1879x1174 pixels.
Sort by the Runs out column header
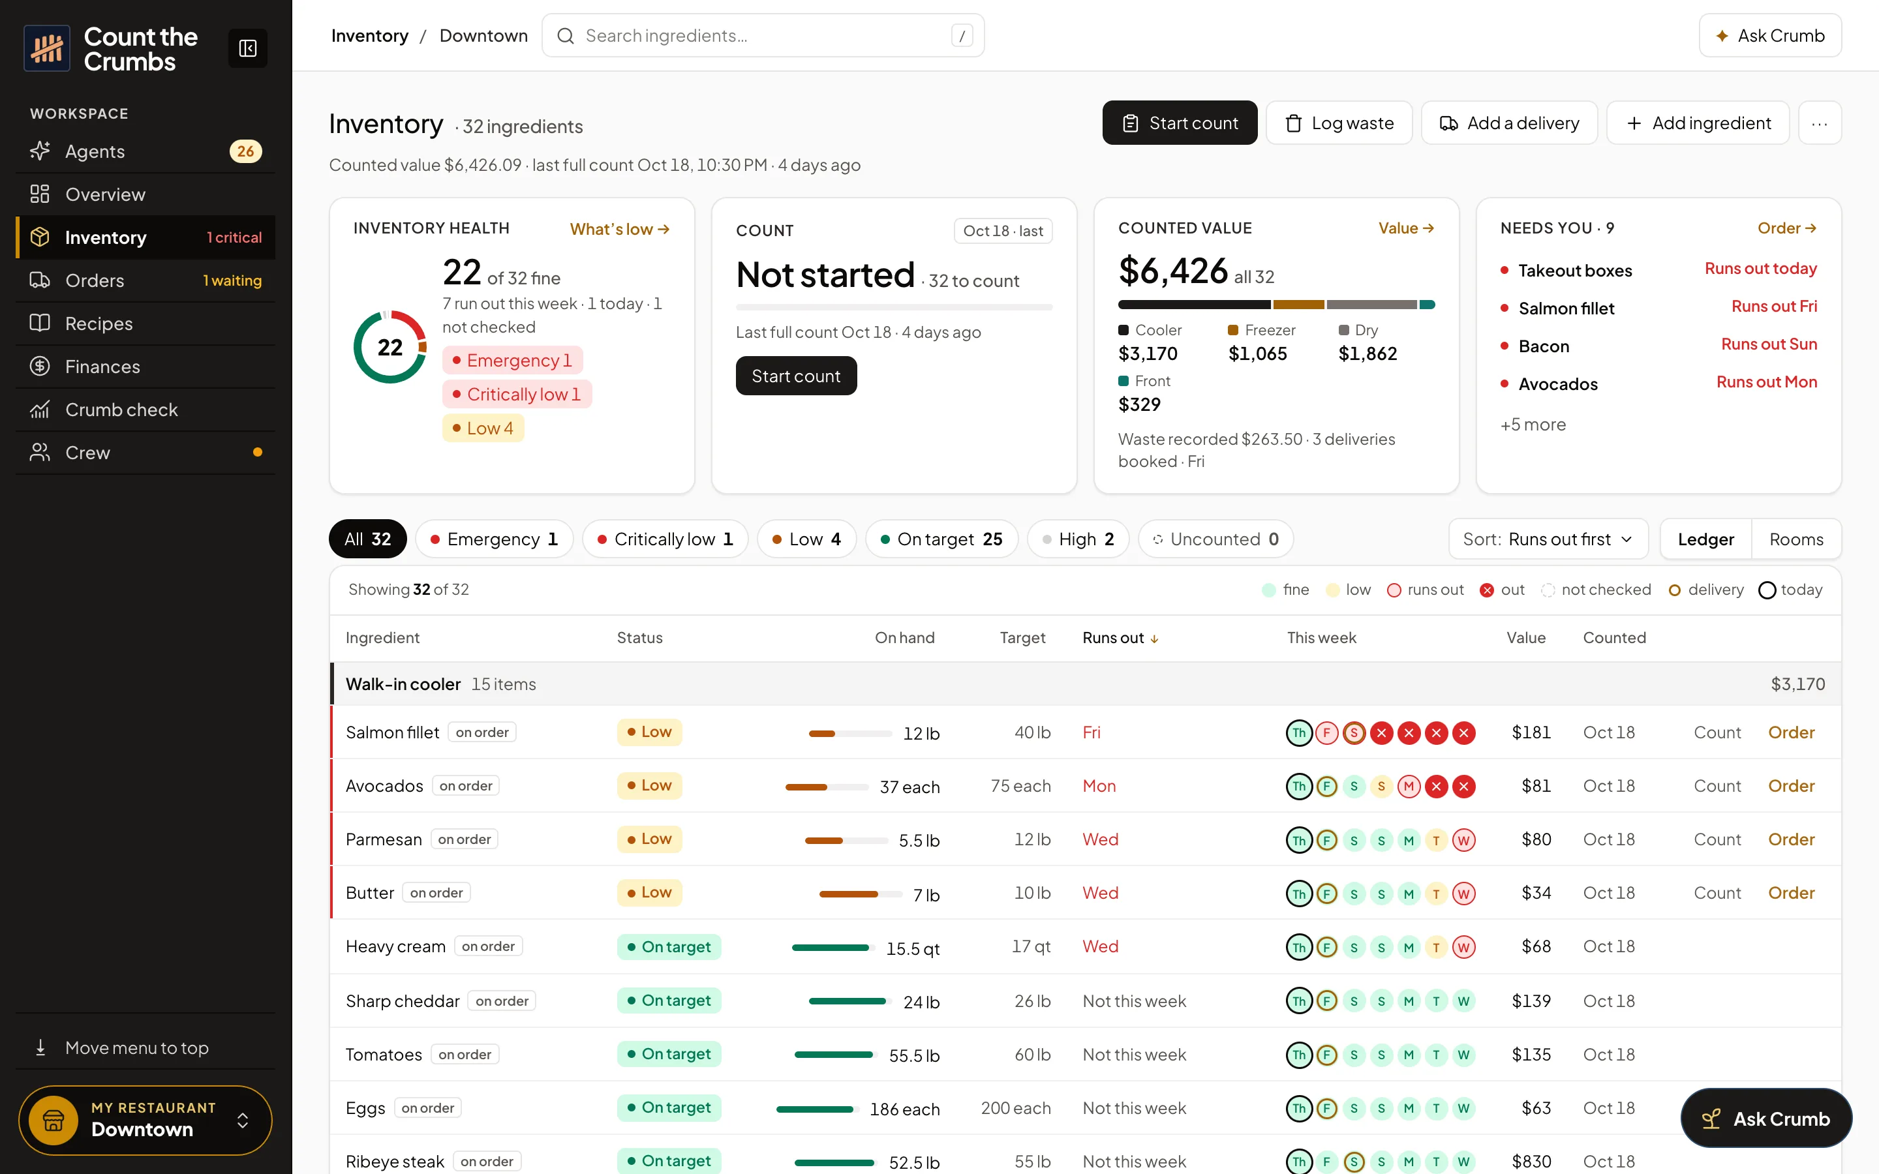pos(1120,637)
